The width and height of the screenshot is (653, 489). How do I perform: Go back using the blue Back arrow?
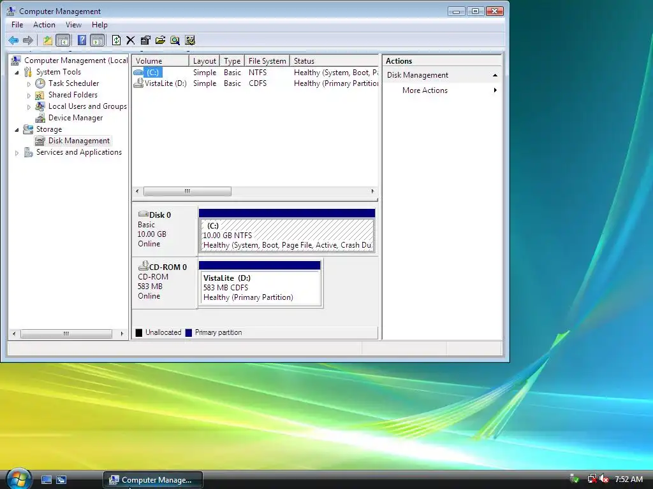[x=13, y=40]
